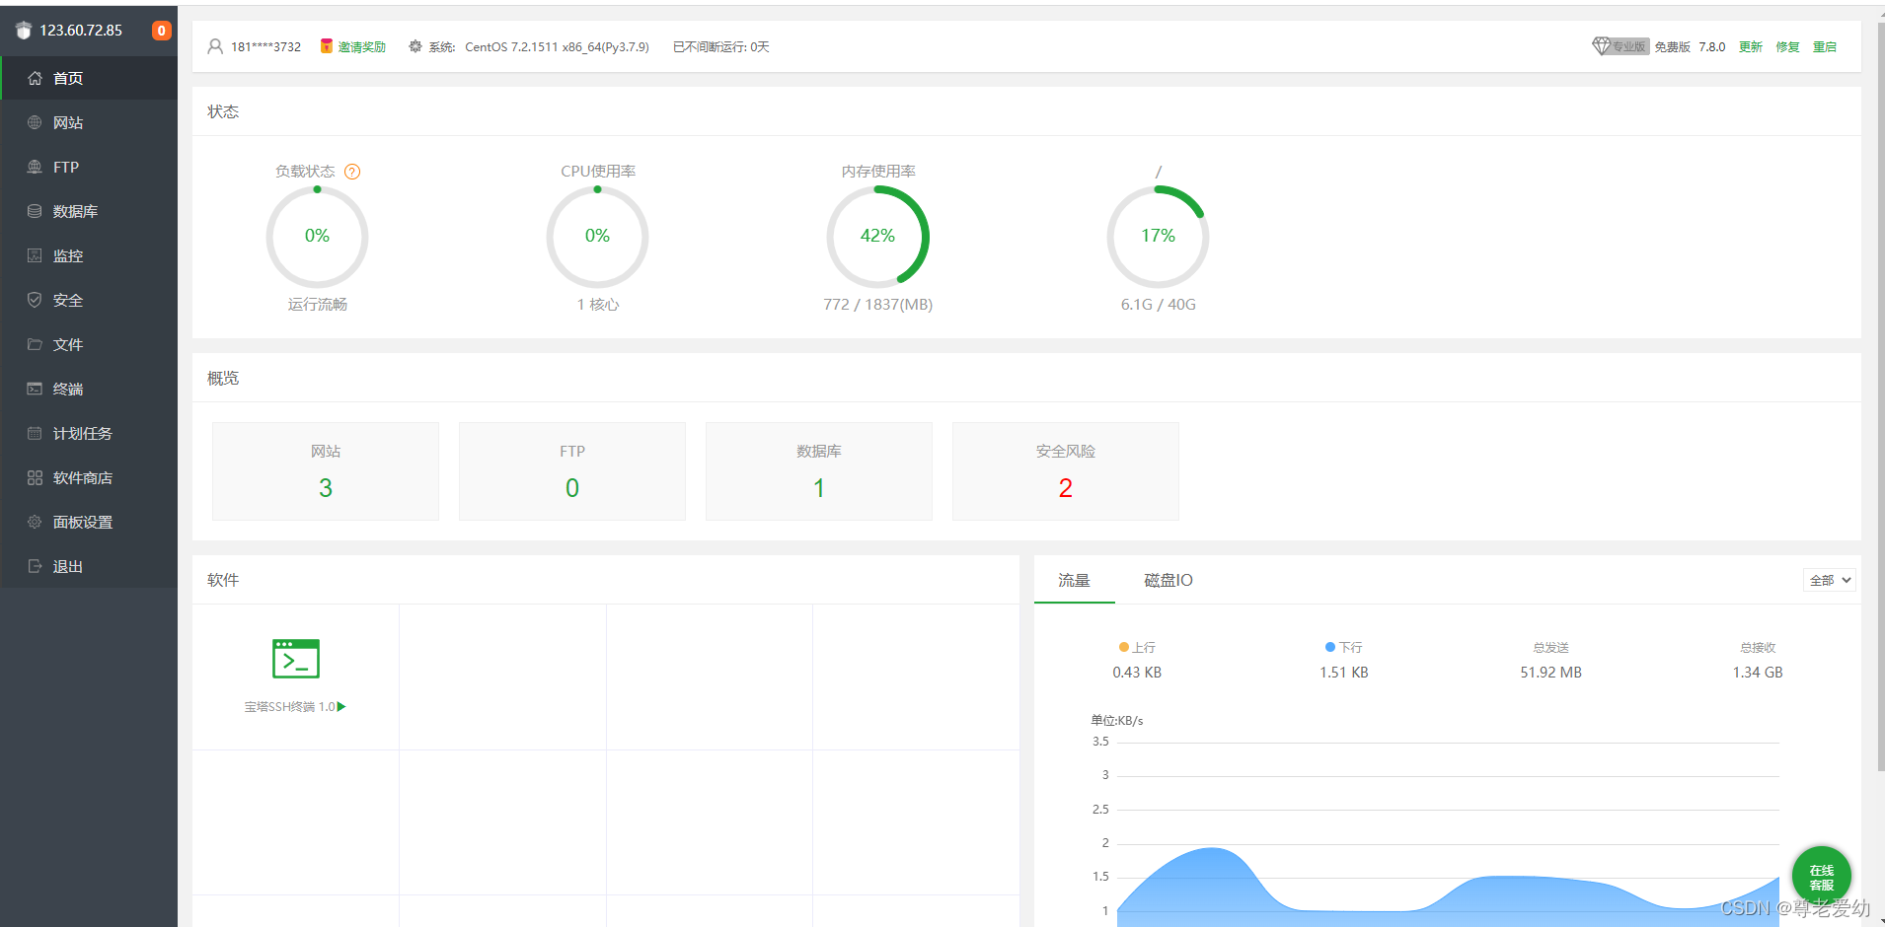
Task: Click the 更新 link
Action: click(x=1750, y=46)
